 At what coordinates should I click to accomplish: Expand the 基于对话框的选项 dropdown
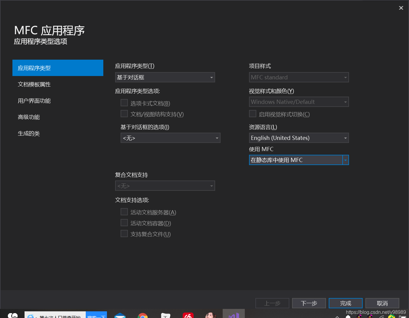(x=171, y=138)
